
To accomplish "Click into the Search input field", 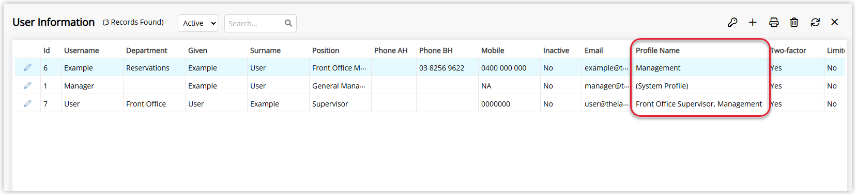I will pyautogui.click(x=254, y=23).
